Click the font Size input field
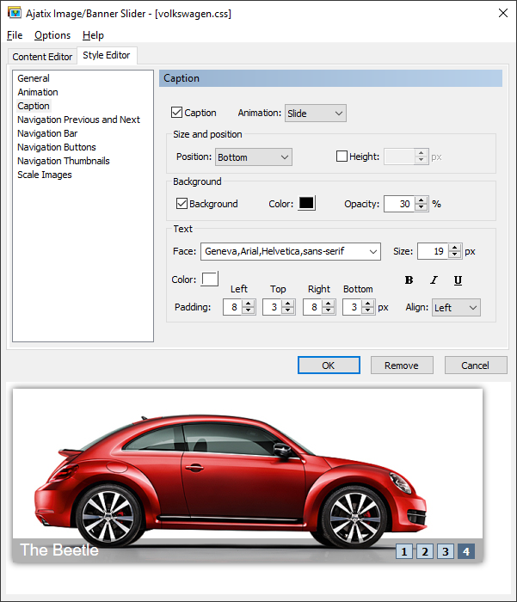This screenshot has height=602, width=517. (434, 251)
